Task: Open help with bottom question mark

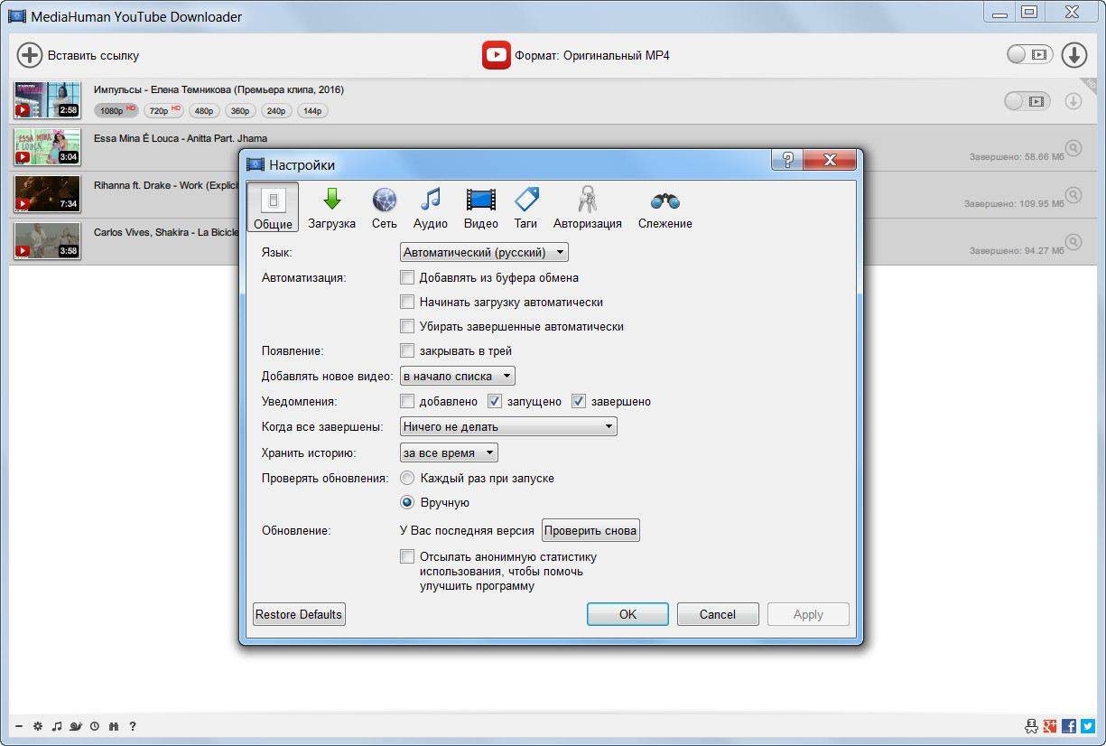Action: point(133,726)
